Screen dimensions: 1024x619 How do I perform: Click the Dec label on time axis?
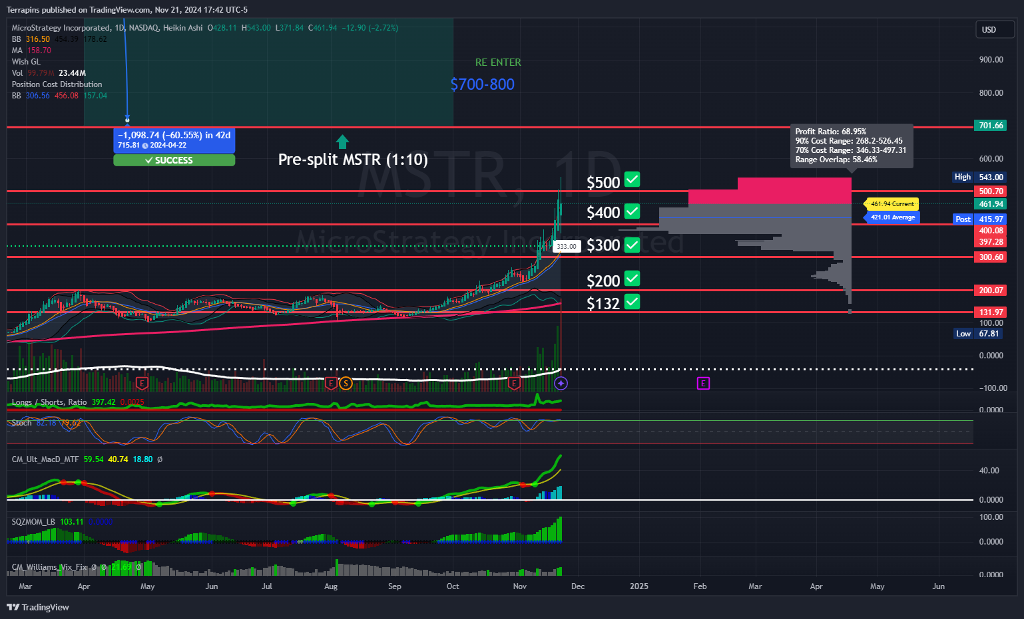point(578,586)
